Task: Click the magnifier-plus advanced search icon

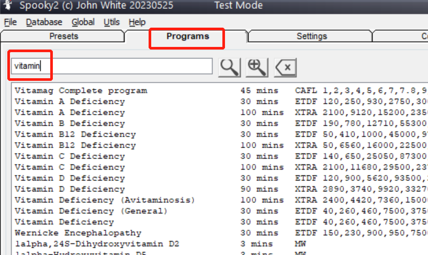Action: (x=257, y=67)
